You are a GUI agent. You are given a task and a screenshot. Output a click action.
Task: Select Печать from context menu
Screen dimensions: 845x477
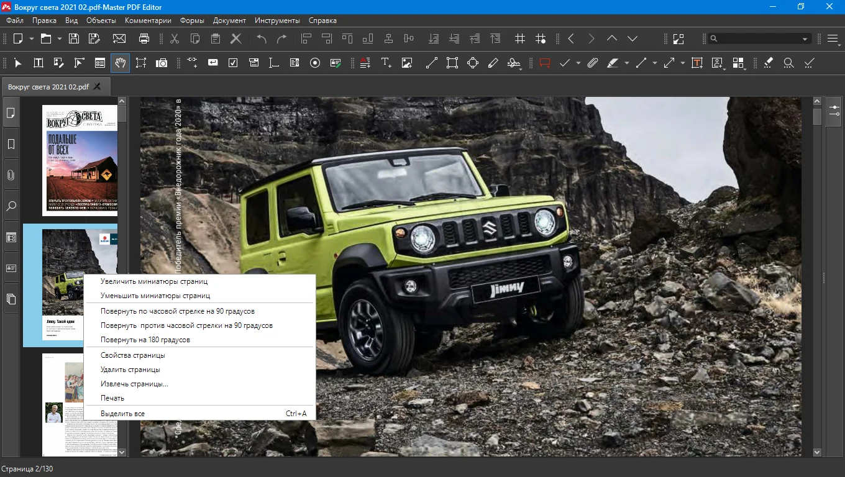[199, 398]
